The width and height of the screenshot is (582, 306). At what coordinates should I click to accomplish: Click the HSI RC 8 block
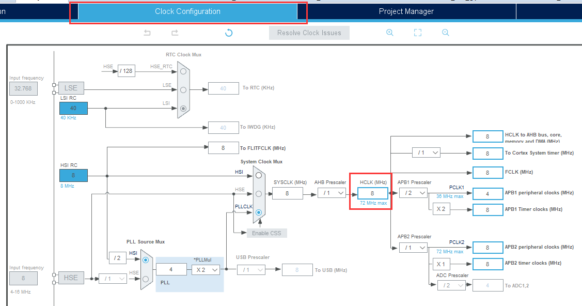pos(73,175)
